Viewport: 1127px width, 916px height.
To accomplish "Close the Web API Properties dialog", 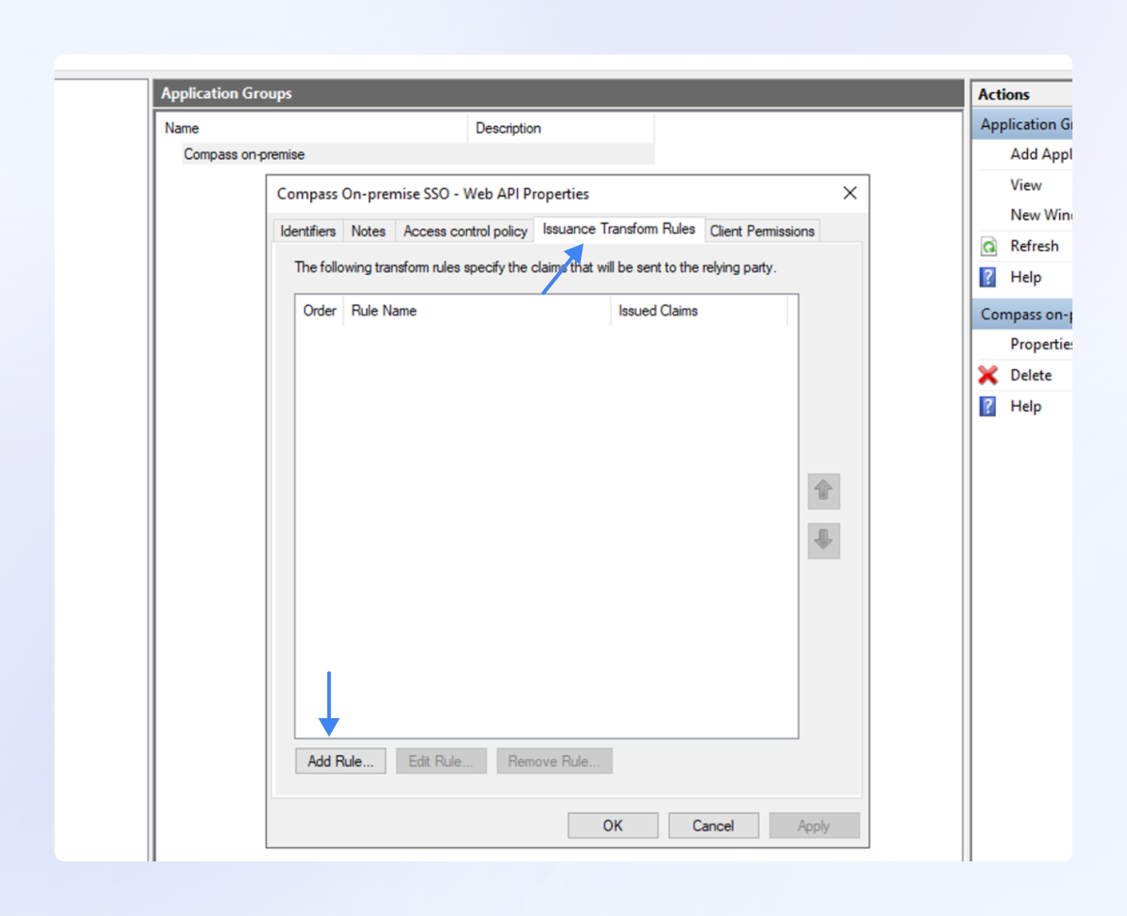I will tap(850, 194).
